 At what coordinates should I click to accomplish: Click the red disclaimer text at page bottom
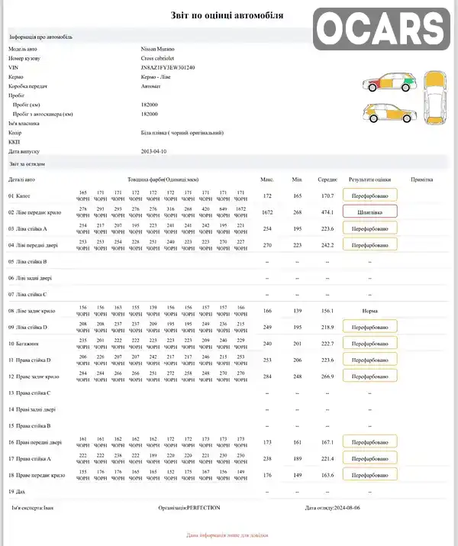click(x=227, y=535)
